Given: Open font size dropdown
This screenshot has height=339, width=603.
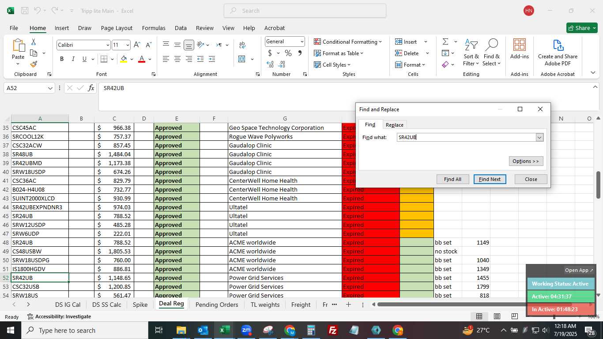Looking at the screenshot, I should point(128,45).
